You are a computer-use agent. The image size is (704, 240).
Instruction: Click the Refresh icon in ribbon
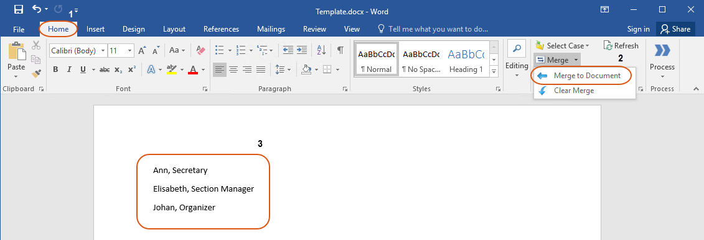(621, 46)
